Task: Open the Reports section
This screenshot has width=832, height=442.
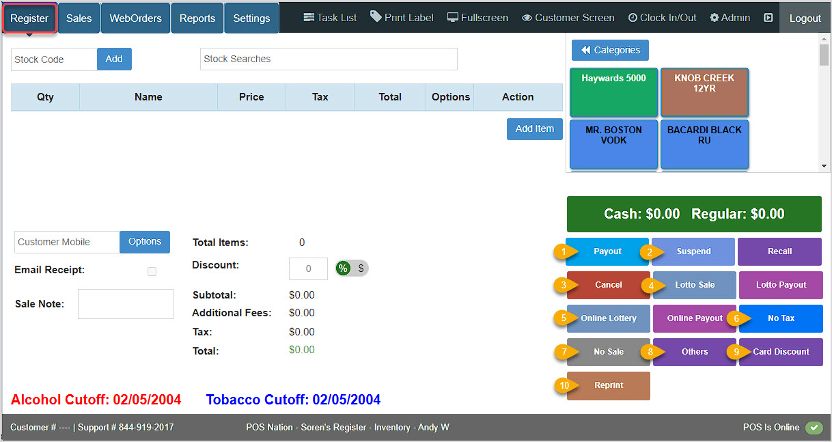Action: (x=197, y=17)
